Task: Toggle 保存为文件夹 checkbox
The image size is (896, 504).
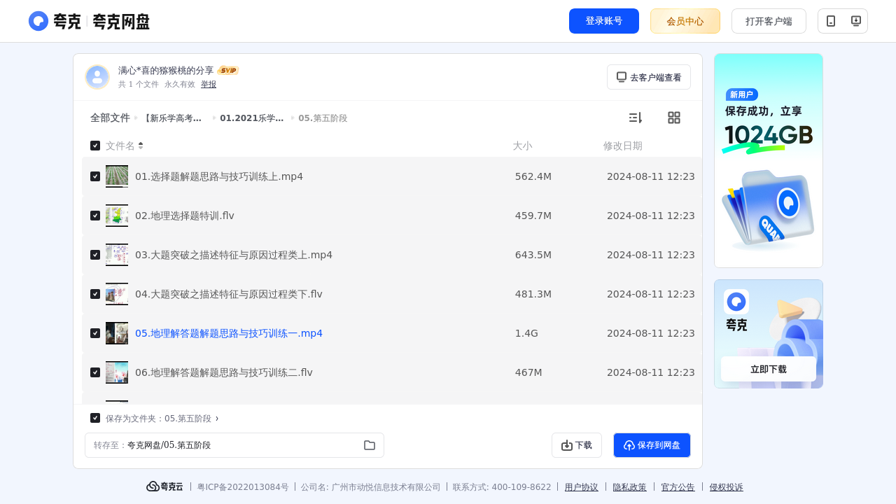Action: pyautogui.click(x=95, y=418)
